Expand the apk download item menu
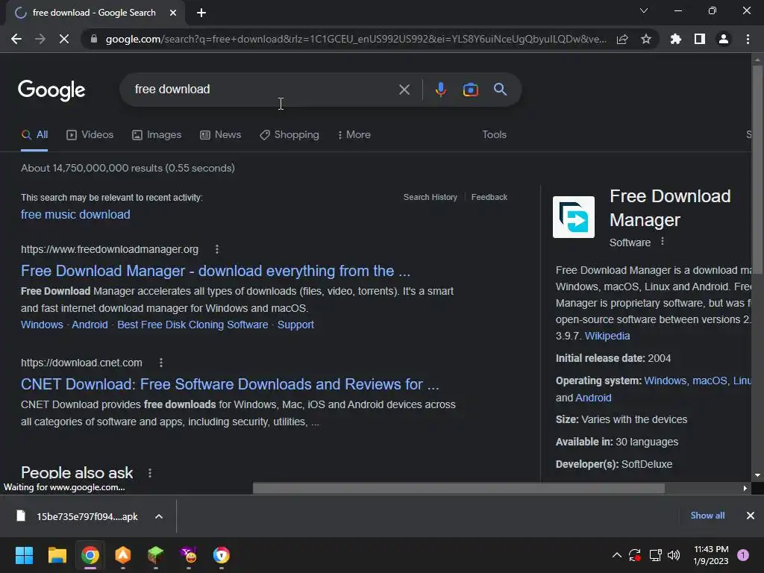 [x=159, y=516]
